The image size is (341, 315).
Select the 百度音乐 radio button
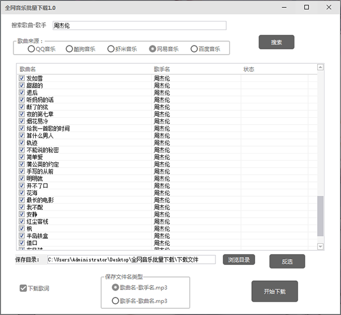194,49
